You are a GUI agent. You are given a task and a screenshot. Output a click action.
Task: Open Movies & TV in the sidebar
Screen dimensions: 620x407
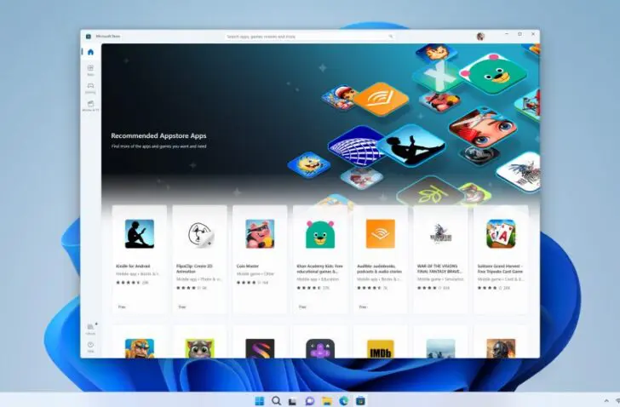coord(90,106)
